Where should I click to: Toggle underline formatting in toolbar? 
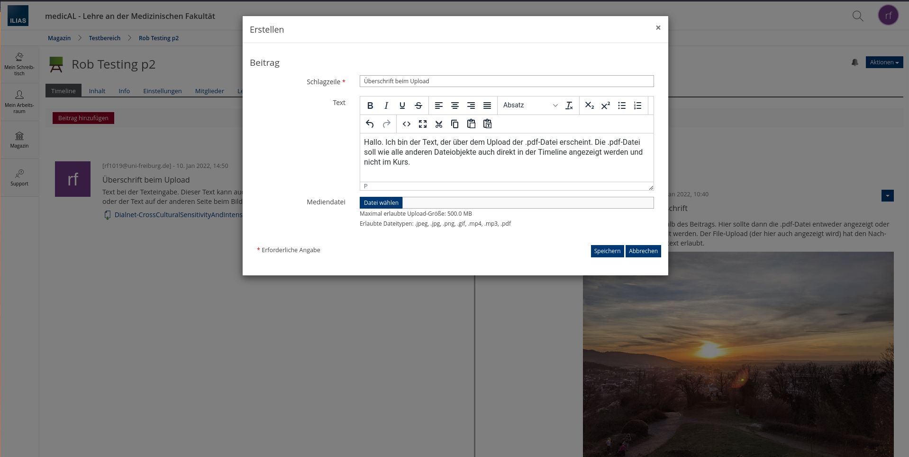(402, 105)
